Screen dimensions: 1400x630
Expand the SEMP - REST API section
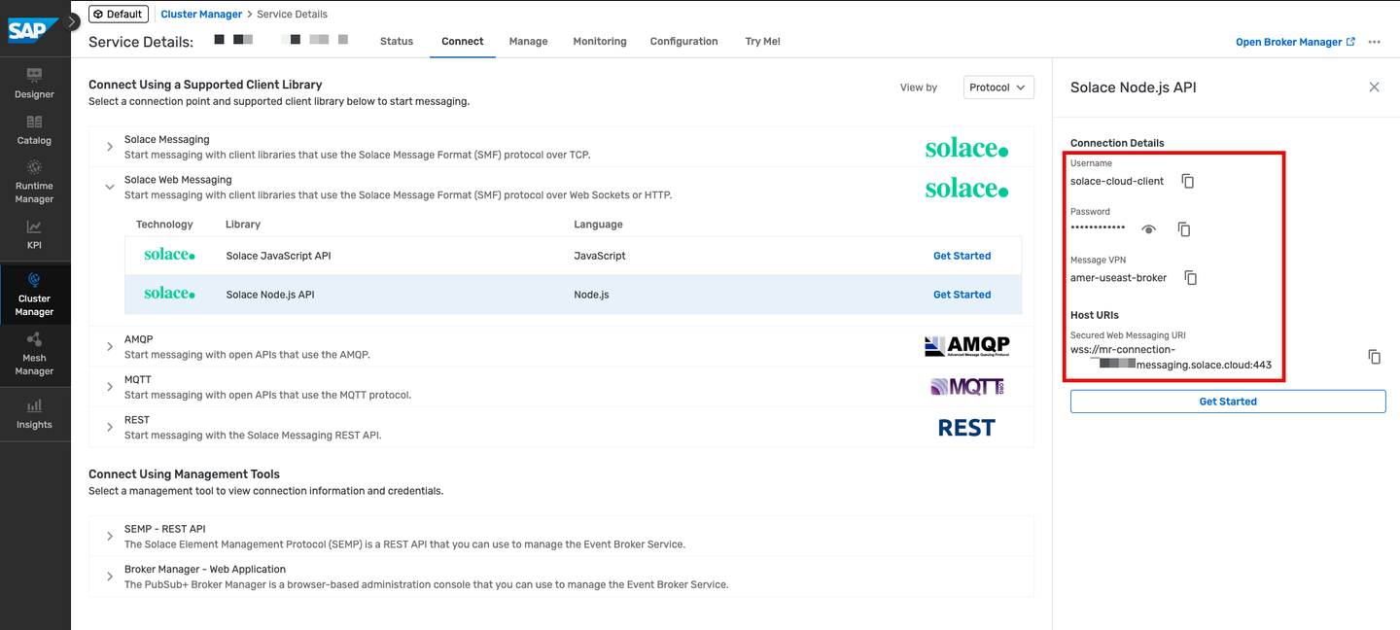click(110, 537)
